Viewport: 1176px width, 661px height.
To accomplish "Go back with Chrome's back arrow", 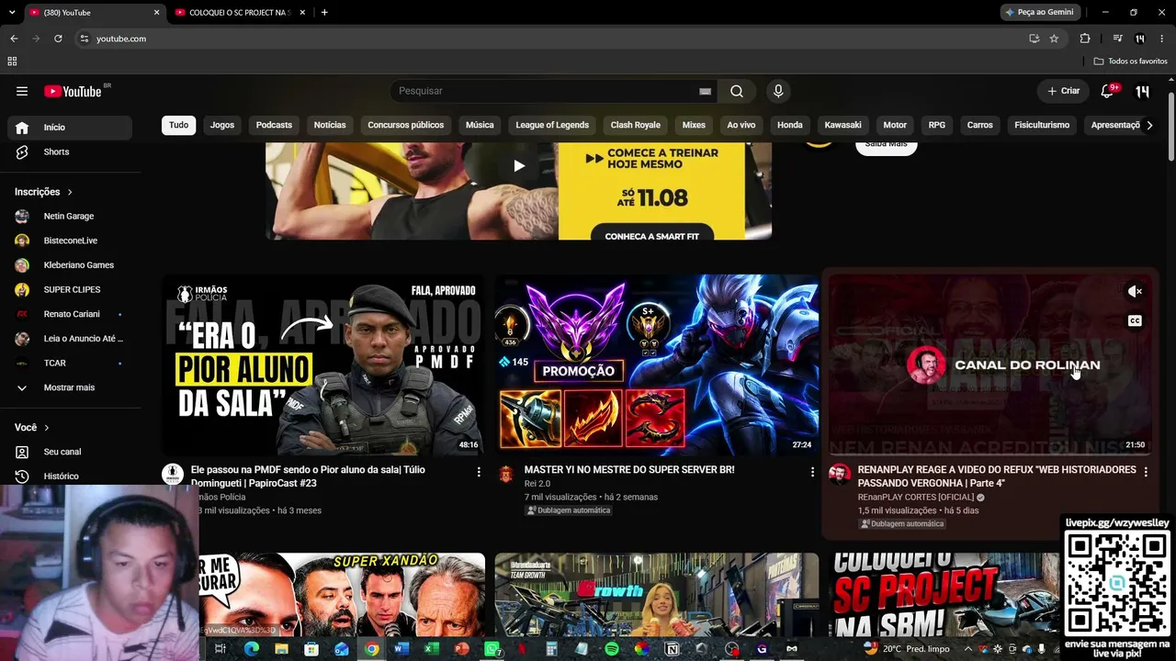I will pyautogui.click(x=14, y=39).
